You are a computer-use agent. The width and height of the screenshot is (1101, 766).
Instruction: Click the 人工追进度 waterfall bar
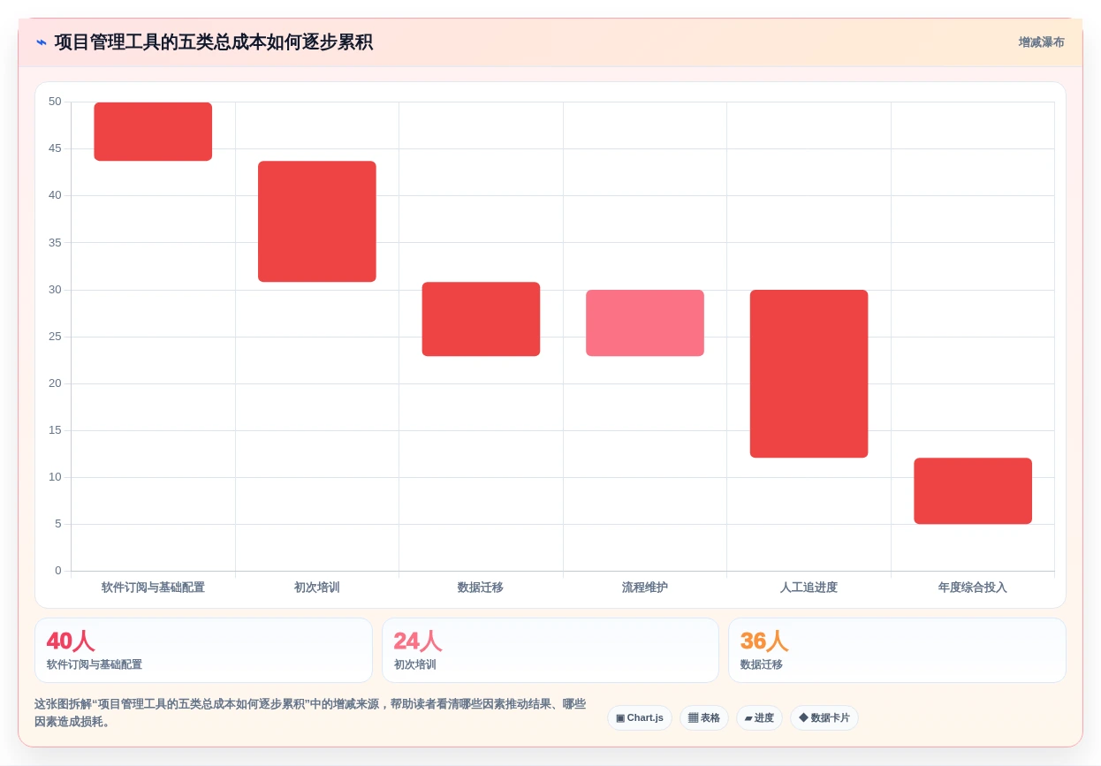(809, 374)
